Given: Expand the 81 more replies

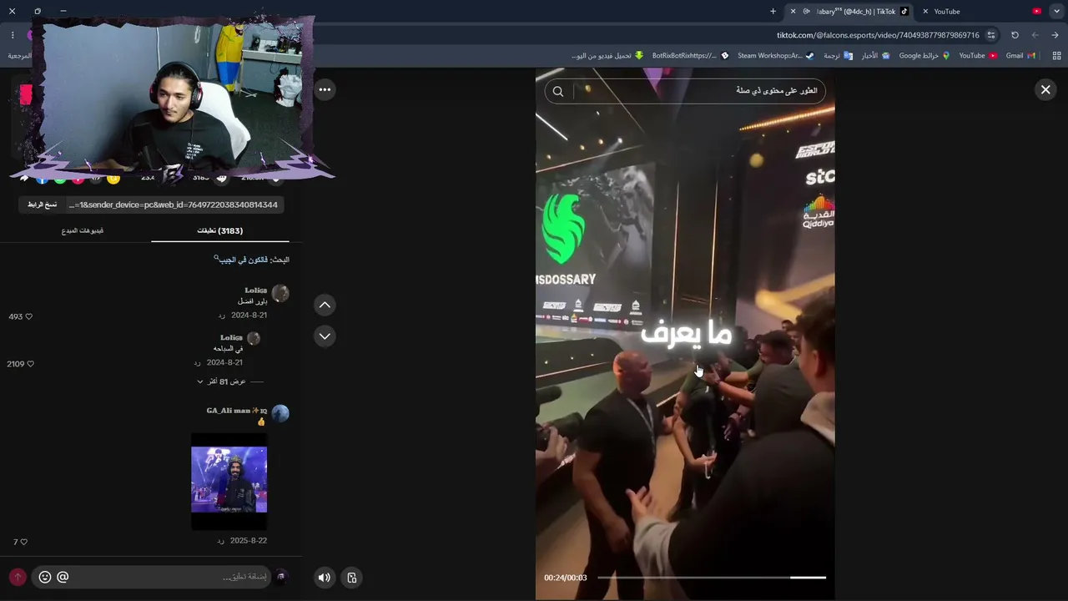Looking at the screenshot, I should [226, 381].
